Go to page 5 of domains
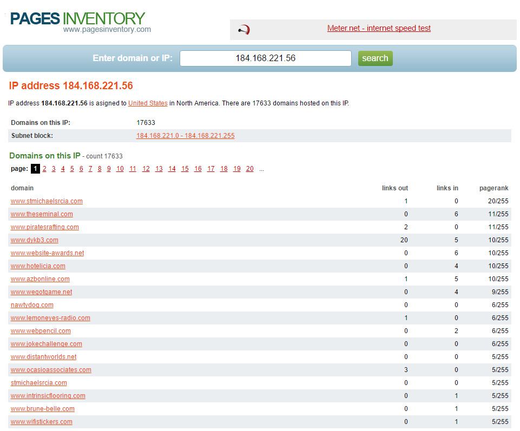Image resolution: width=520 pixels, height=431 pixels. coord(72,169)
